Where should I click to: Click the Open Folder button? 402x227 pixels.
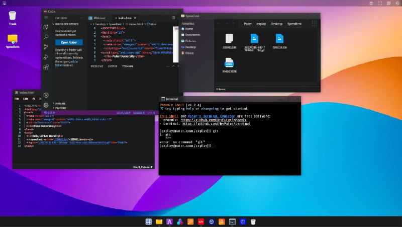[x=69, y=42]
